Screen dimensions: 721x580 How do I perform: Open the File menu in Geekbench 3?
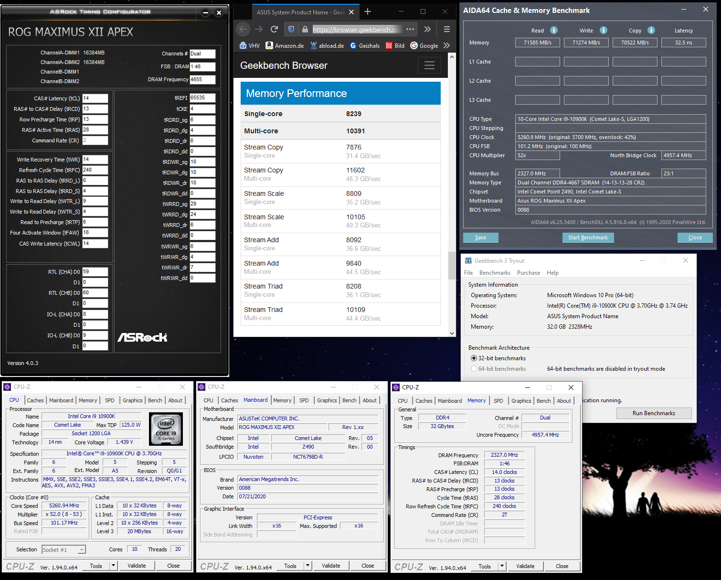coord(468,273)
